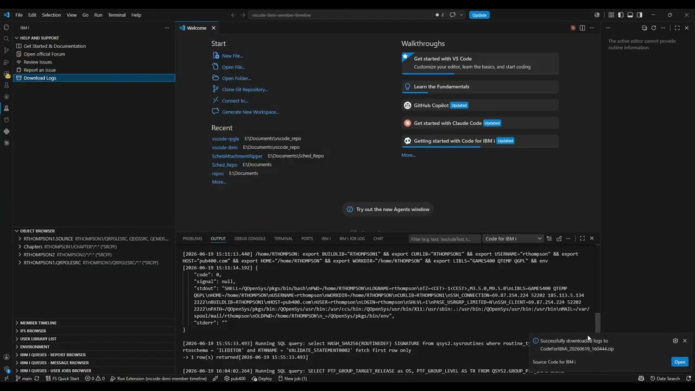Open Get started with VS Code walkthrough

tap(480, 62)
